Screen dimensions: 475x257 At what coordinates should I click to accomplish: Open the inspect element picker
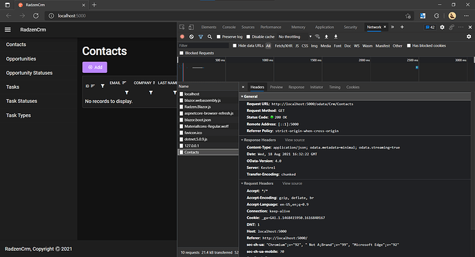[182, 27]
